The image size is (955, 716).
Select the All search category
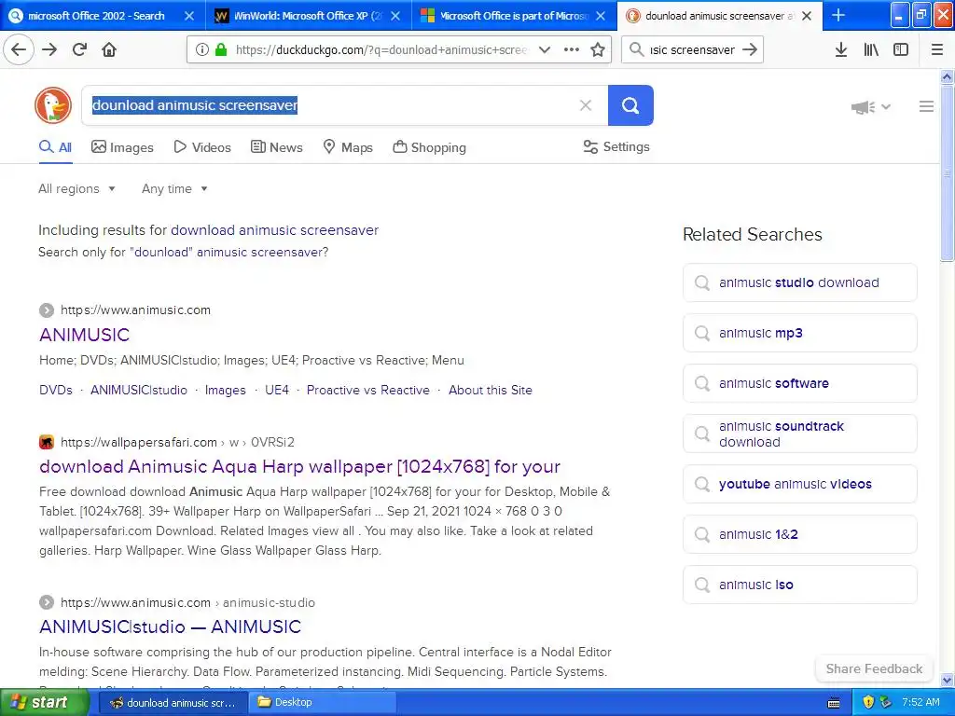tap(55, 147)
